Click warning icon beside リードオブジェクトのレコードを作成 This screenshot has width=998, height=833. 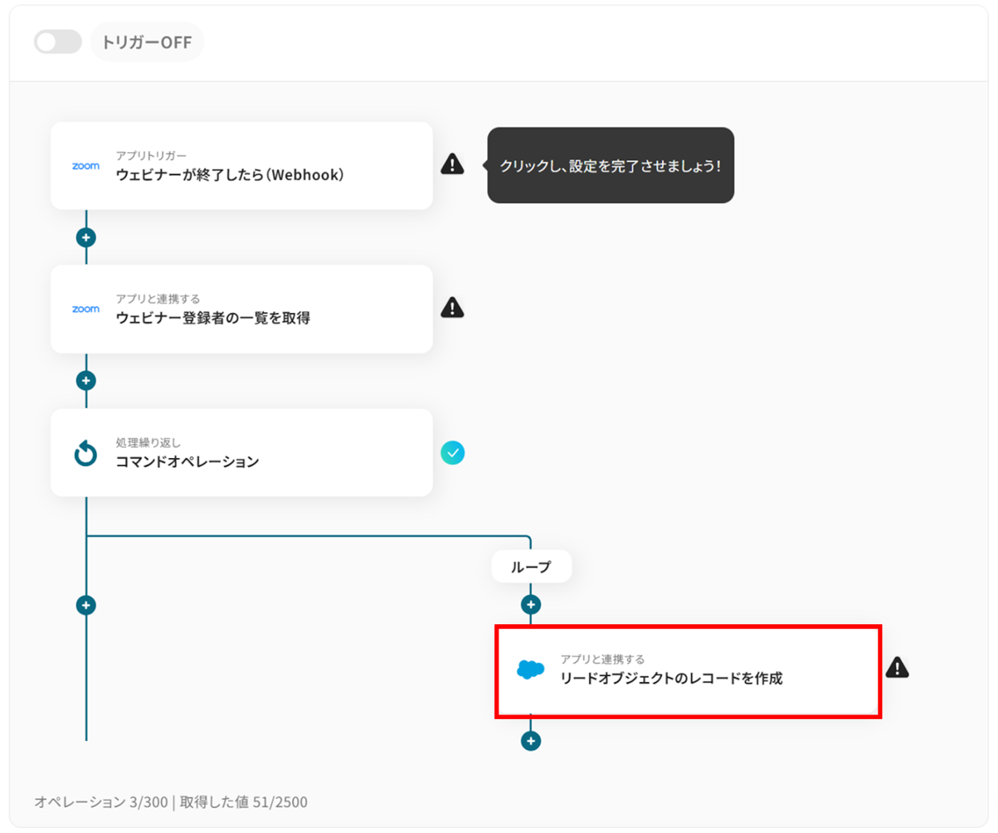pos(897,668)
